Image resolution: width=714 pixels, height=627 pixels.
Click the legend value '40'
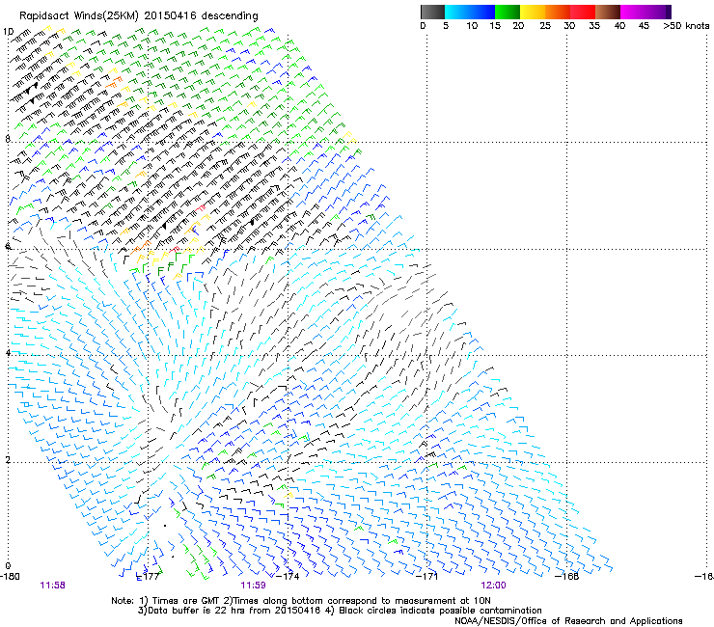click(619, 26)
